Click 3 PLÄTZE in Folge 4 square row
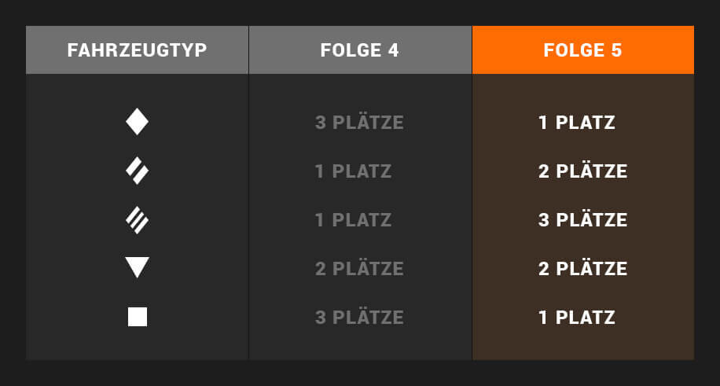720x386 pixels. pyautogui.click(x=359, y=318)
